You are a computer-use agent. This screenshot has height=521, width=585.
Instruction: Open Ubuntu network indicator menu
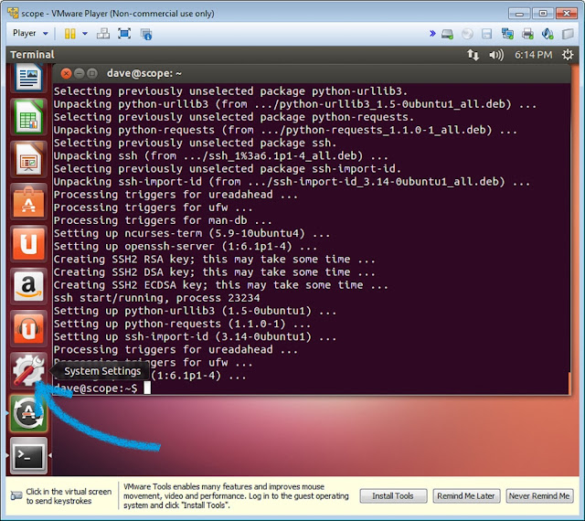coord(473,55)
